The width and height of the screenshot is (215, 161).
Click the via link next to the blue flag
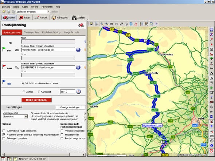pyautogui.click(x=9, y=84)
